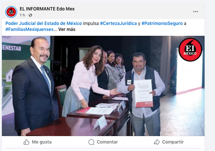
Task: Select the Comentar button
Action: click(103, 142)
